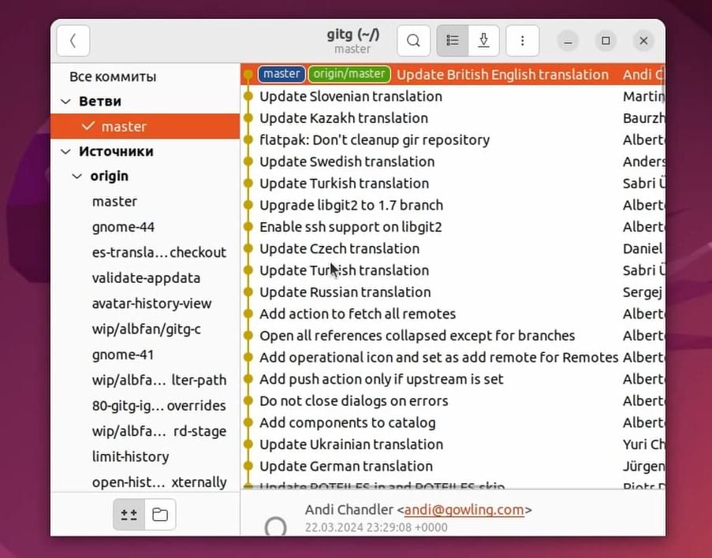Select the gnome-41 remote branch

[x=145, y=354]
